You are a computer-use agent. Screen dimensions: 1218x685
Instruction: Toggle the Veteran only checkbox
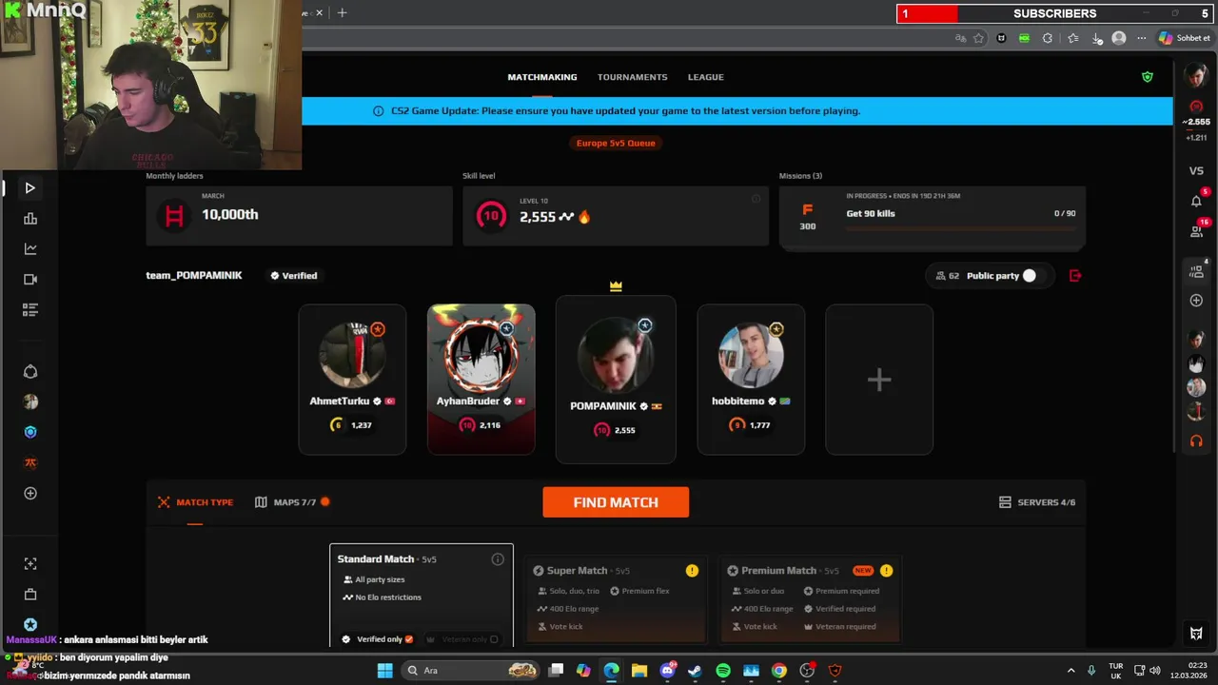[x=494, y=639]
